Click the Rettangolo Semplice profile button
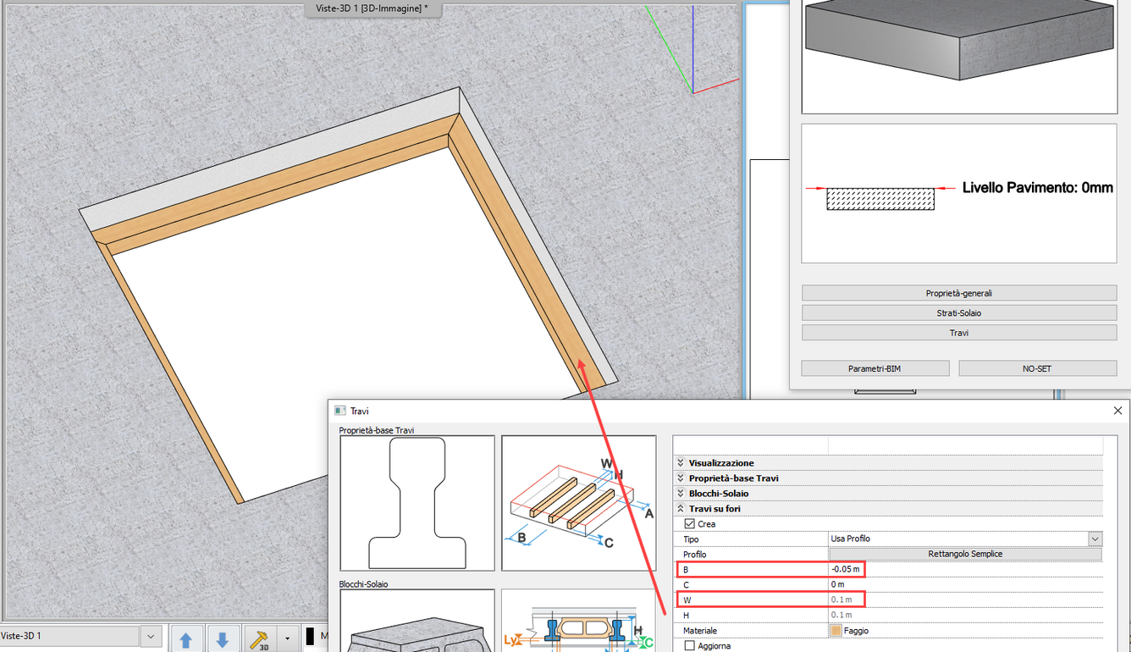Screen dimensions: 1131x652 coord(965,554)
